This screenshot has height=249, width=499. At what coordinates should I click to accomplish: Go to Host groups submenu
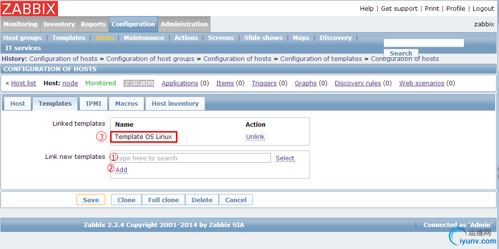22,38
